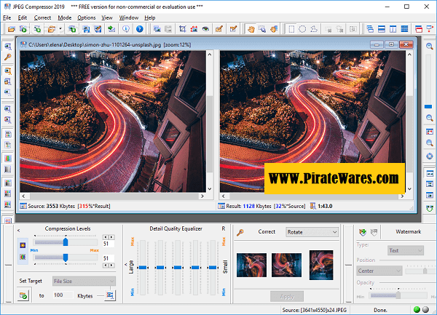437x315 pixels.
Task: Open the watermark Type Text dropdown
Action: click(406, 250)
